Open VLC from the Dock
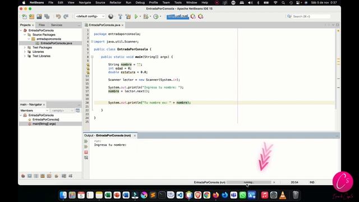 [x=283, y=195]
